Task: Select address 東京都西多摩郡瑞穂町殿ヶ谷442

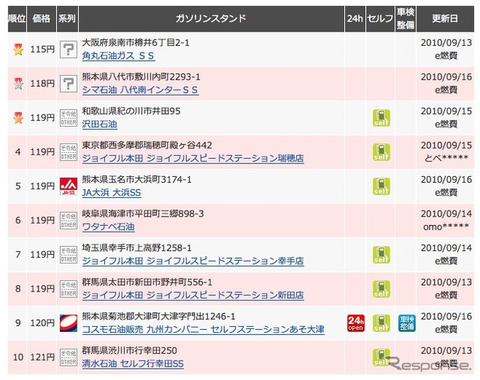Action: pyautogui.click(x=147, y=145)
